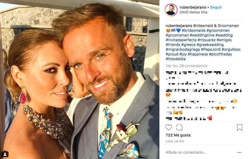Click the tagged people icon on the photo
Image resolution: width=248 pixels, height=159 pixels.
point(5,154)
